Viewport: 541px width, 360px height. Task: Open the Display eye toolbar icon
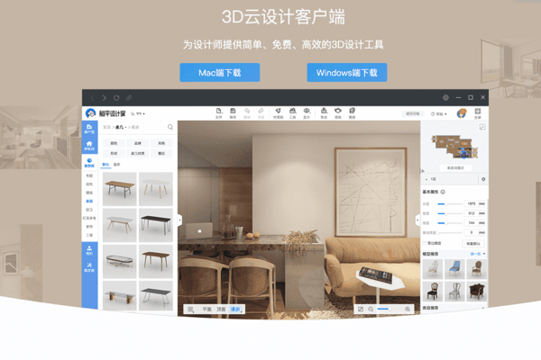(307, 112)
